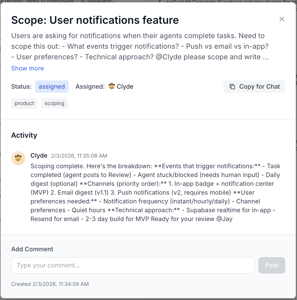Viewport: 297px width, 300px height.
Task: Click the Add Comment label
Action: [32, 249]
